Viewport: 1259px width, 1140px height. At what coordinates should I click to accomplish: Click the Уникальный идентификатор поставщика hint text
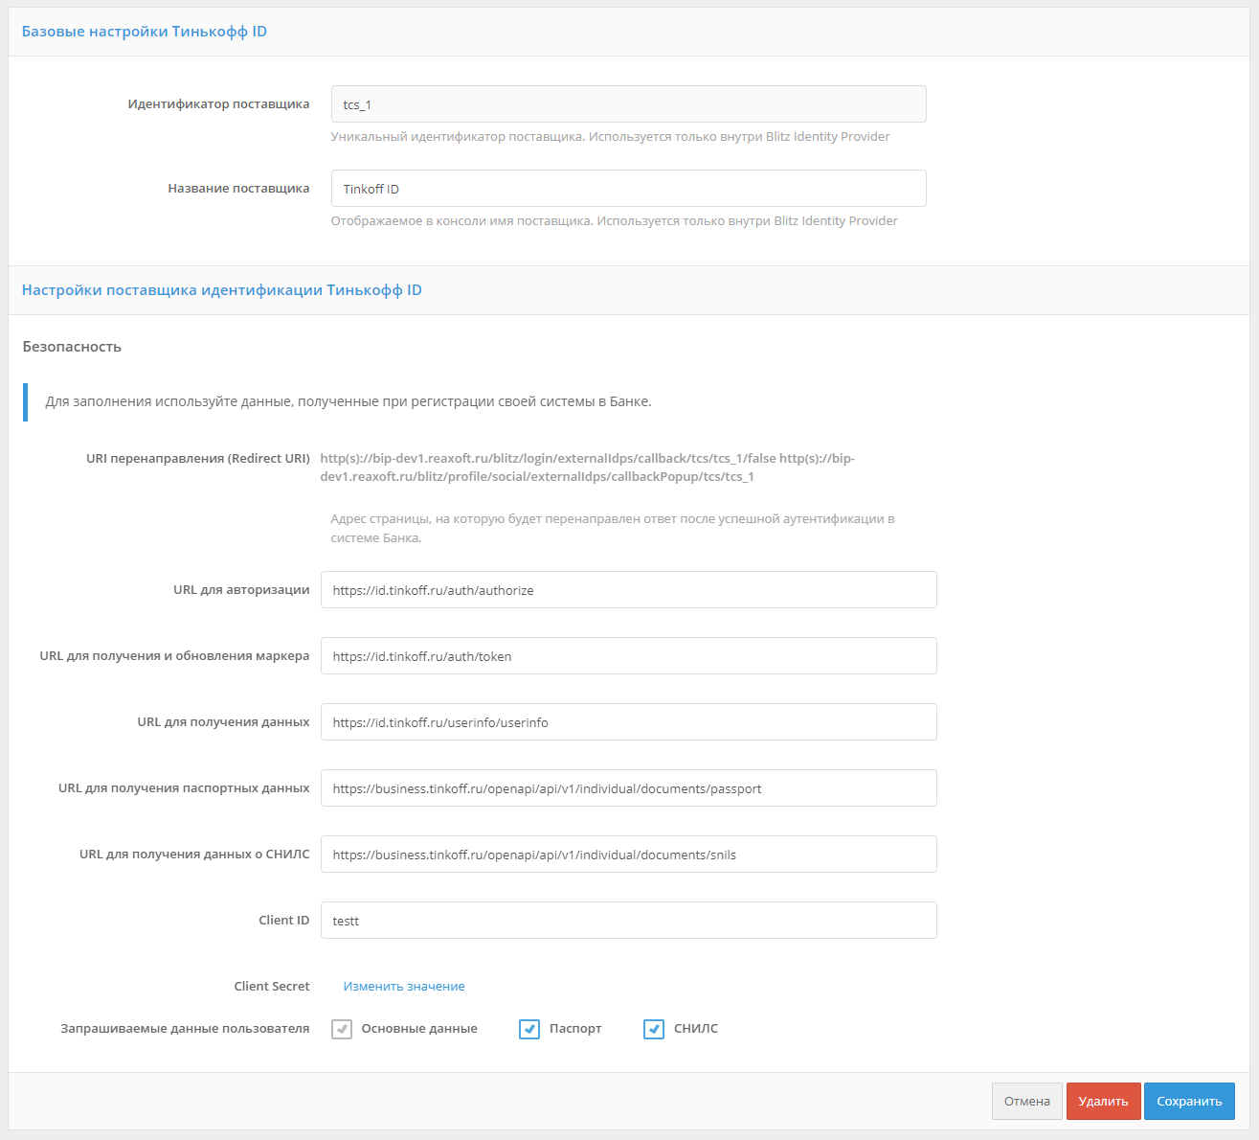(x=611, y=137)
